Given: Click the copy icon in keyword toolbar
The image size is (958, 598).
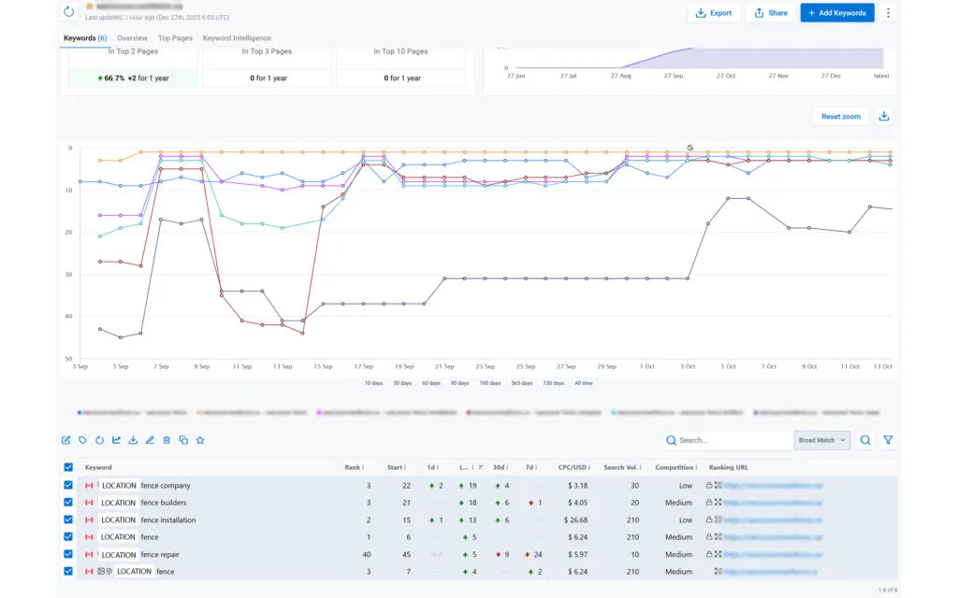Looking at the screenshot, I should coord(183,440).
